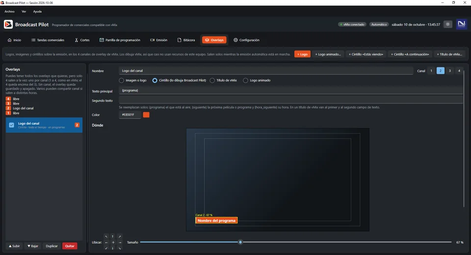Screen dimensions: 471x255
Task: Assign overlay to Canal 3
Action: coord(450,71)
